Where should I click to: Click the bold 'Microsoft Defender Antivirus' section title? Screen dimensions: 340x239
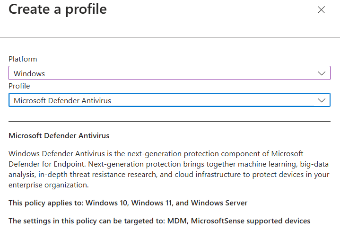[x=59, y=136]
